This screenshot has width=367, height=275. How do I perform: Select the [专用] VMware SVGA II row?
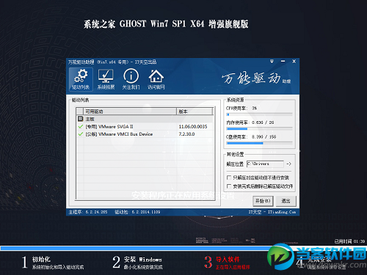(x=145, y=127)
